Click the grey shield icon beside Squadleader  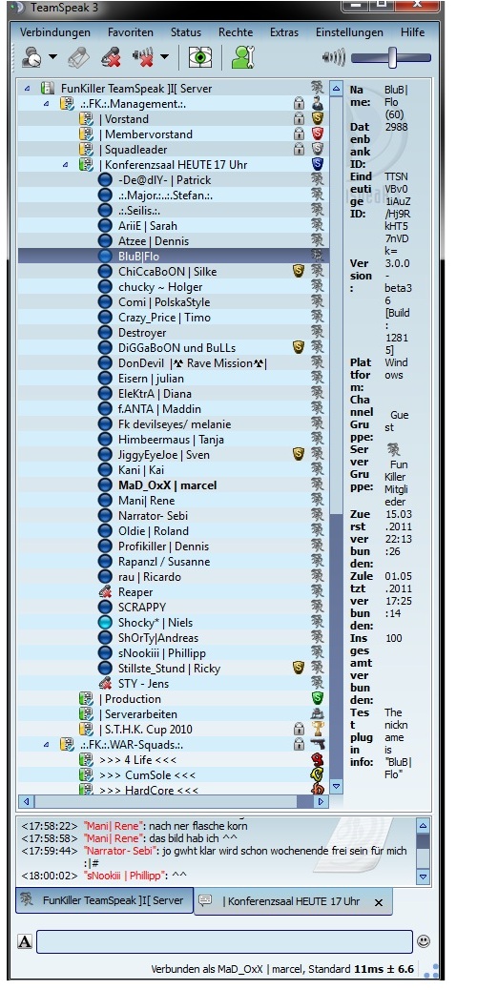coord(318,149)
